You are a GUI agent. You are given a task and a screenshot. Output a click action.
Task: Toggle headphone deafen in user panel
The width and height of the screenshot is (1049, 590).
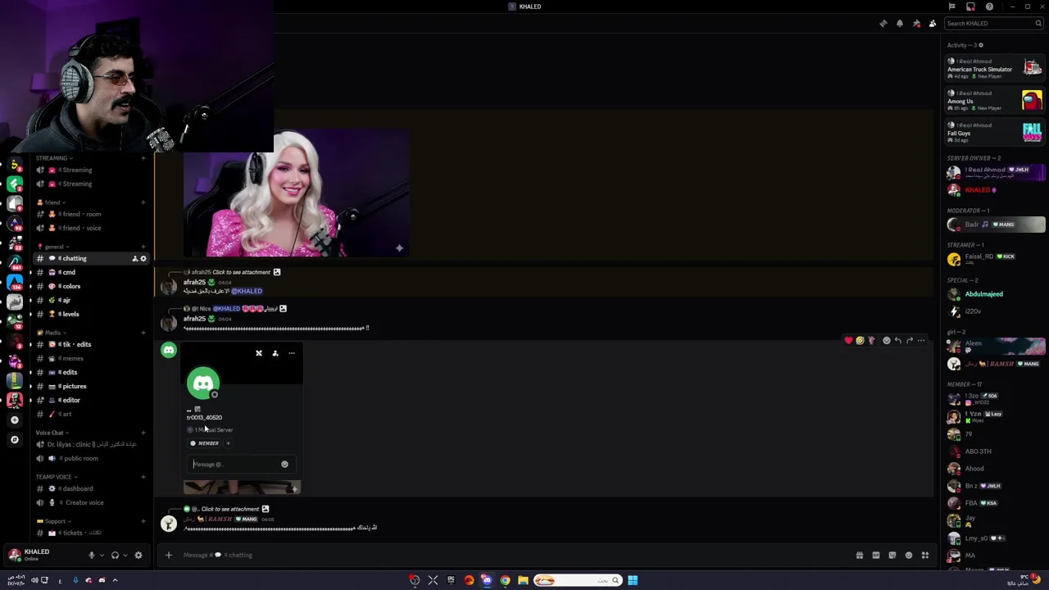coord(115,555)
